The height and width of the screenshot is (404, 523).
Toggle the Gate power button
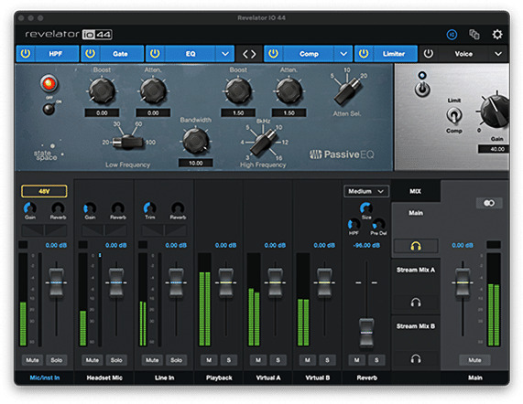(90, 54)
